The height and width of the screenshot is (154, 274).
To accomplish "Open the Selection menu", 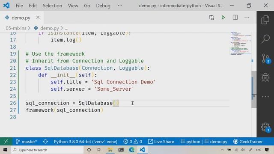I will click(52, 6).
